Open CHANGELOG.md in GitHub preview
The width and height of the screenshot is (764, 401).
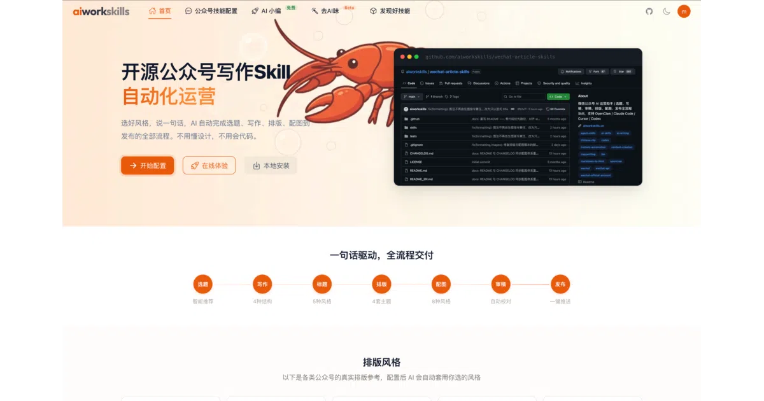[x=421, y=153]
